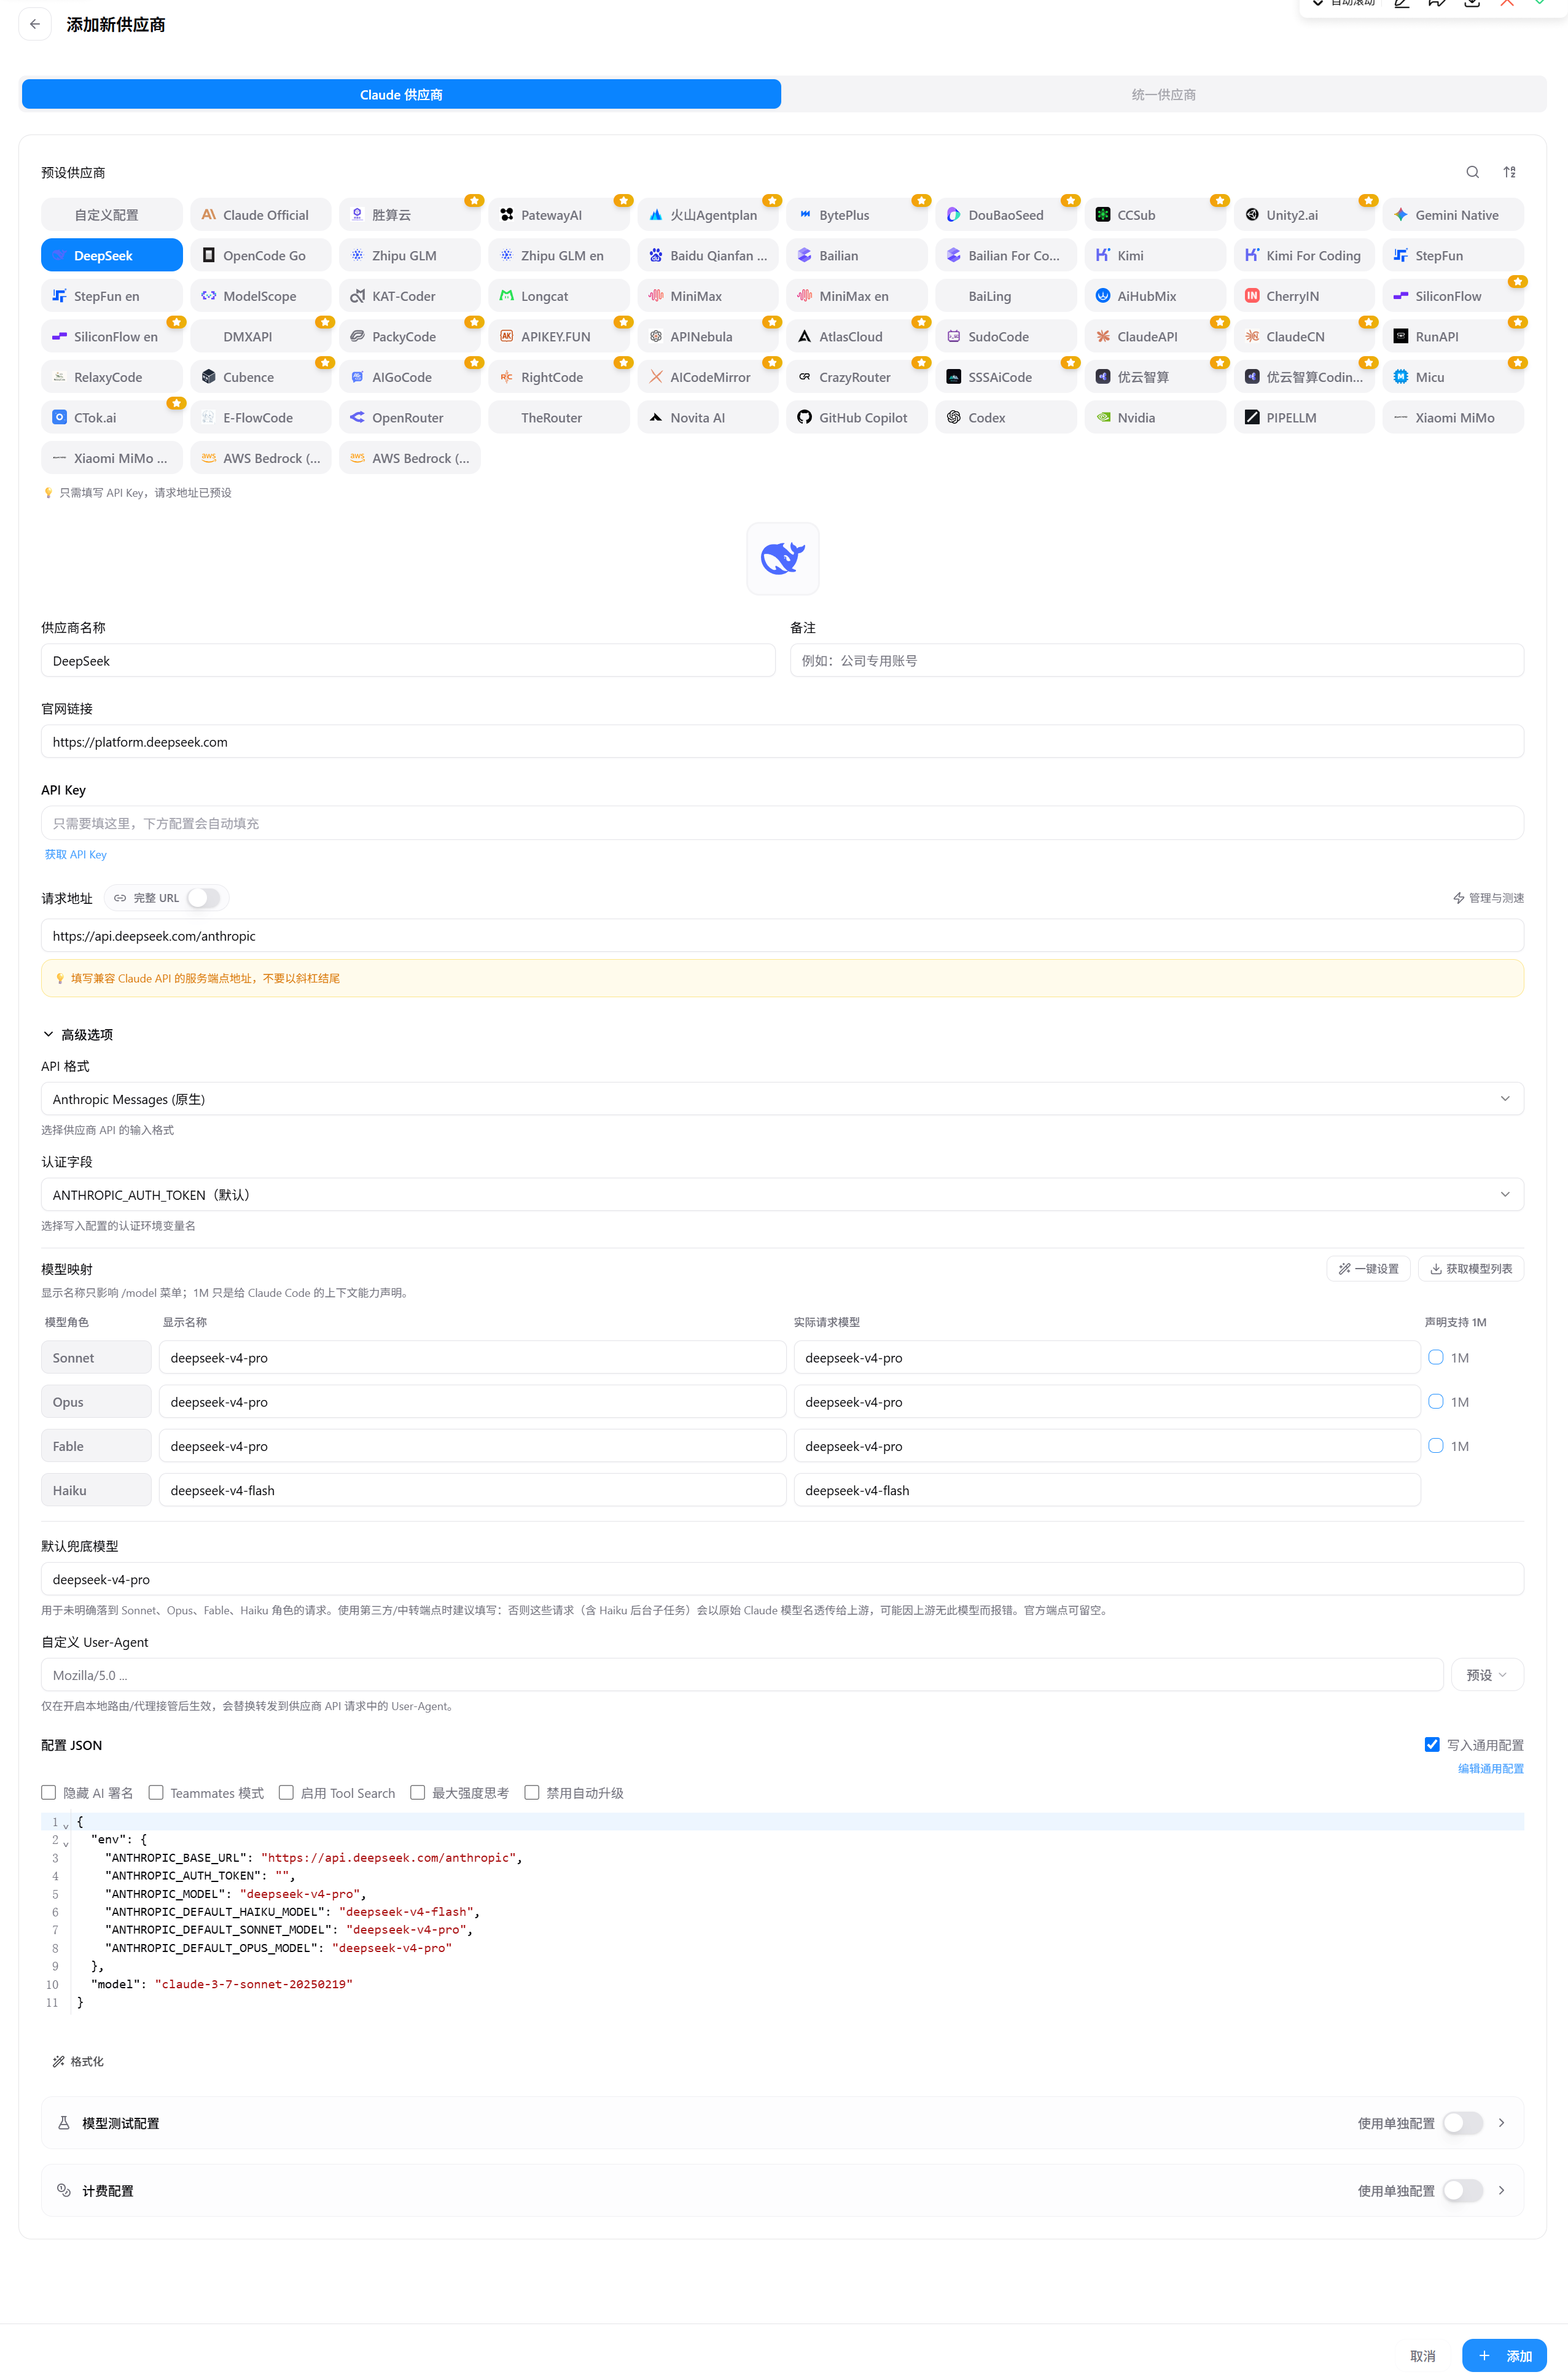The width and height of the screenshot is (1568, 2380).
Task: Go back using the arrow beside 添加新供应商
Action: coord(35,24)
